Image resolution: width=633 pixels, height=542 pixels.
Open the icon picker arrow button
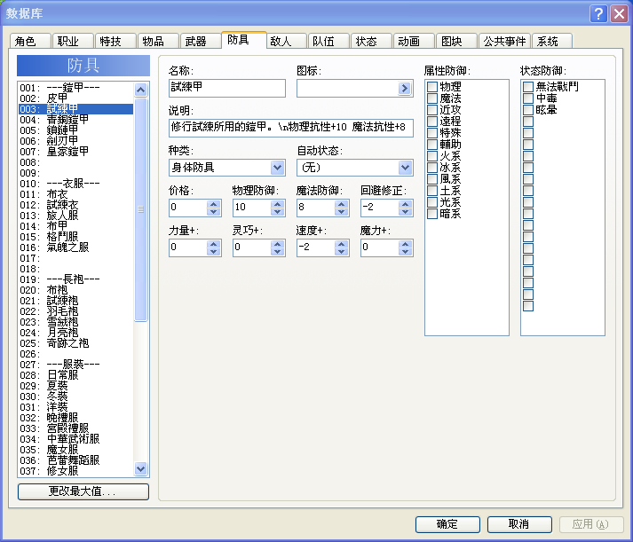point(404,89)
